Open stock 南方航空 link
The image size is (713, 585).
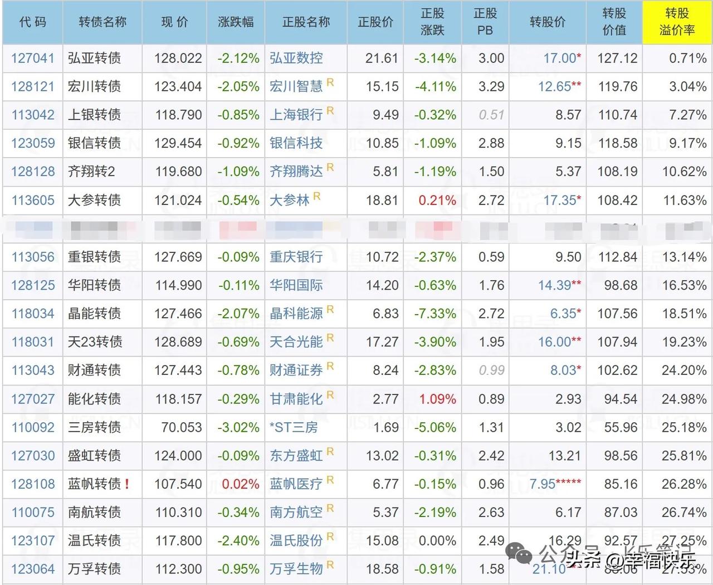(296, 512)
